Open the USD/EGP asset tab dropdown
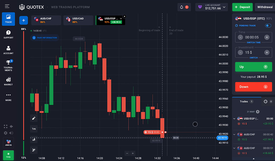 [121, 19]
